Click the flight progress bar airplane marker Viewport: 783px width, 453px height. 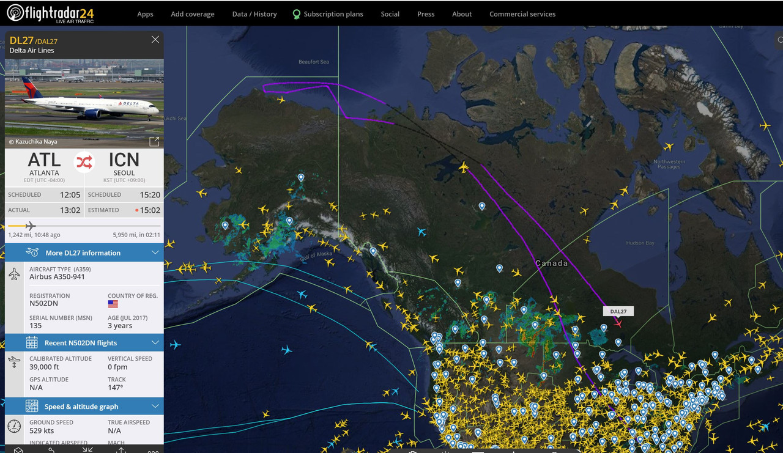coord(30,225)
